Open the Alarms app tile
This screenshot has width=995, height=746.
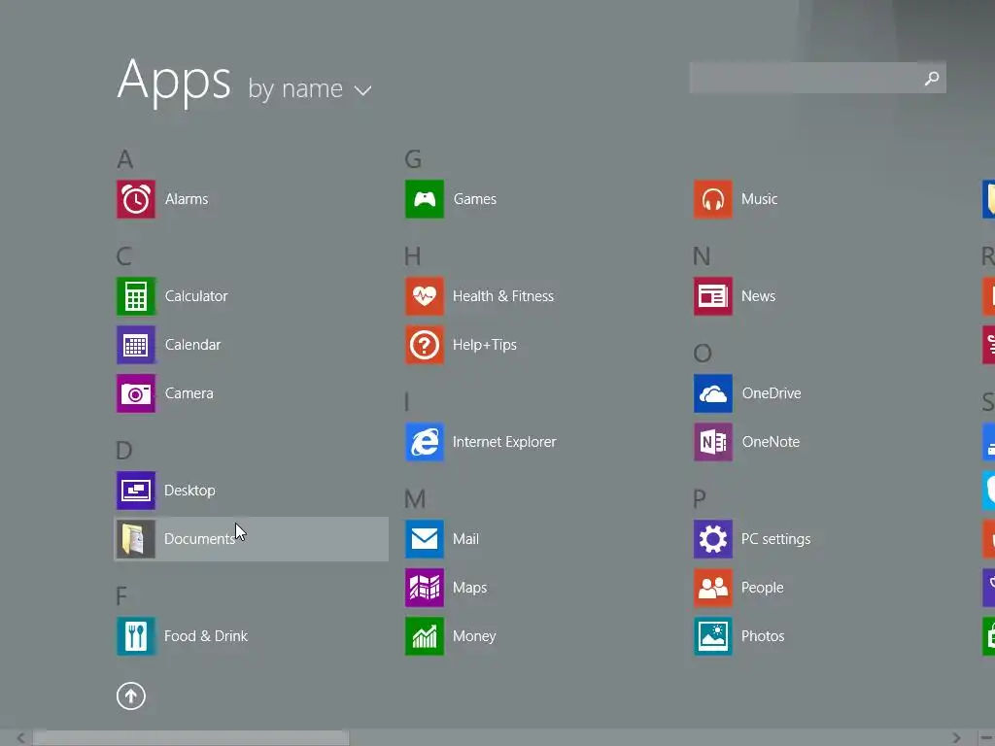136,199
